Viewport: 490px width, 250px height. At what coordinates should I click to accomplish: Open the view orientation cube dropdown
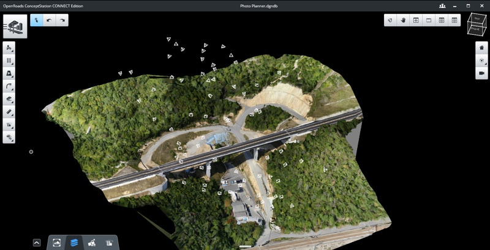coord(481,61)
